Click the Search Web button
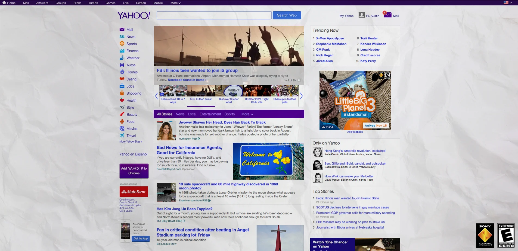Image resolution: width=518 pixels, height=251 pixels. coord(287,15)
